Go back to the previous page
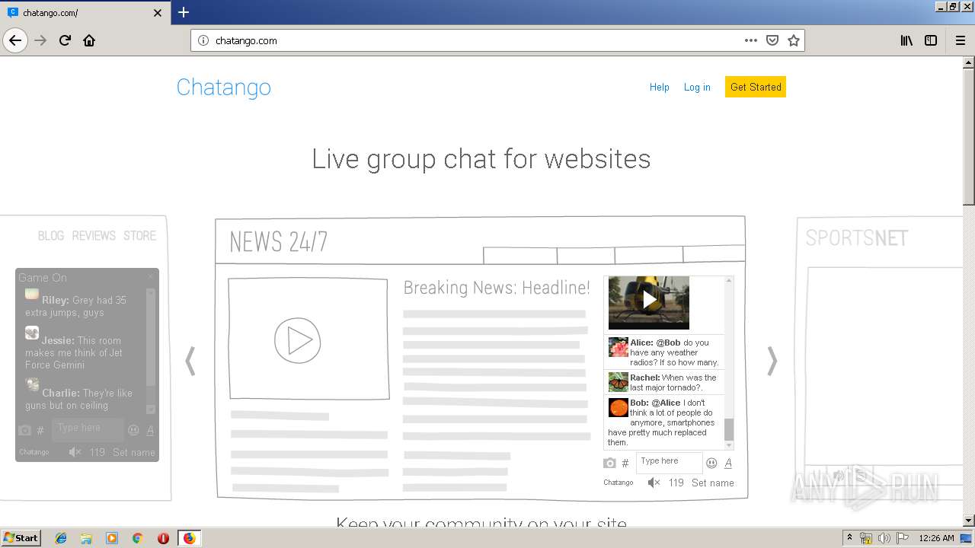 pyautogui.click(x=15, y=40)
